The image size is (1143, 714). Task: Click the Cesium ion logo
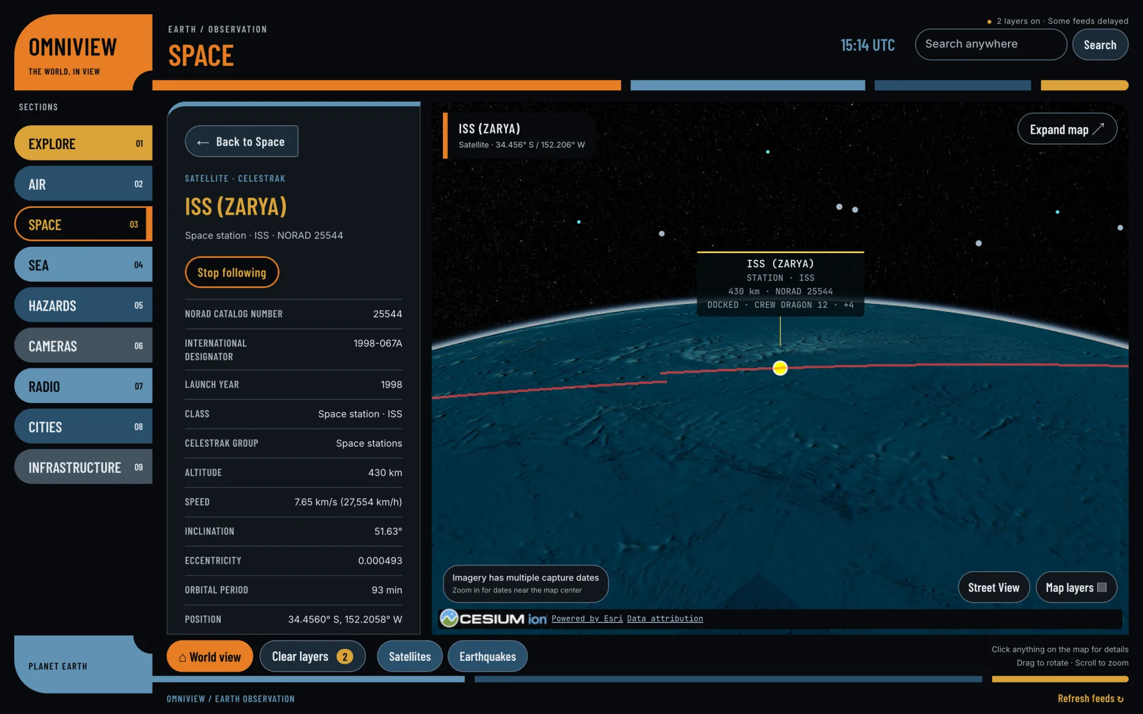493,619
